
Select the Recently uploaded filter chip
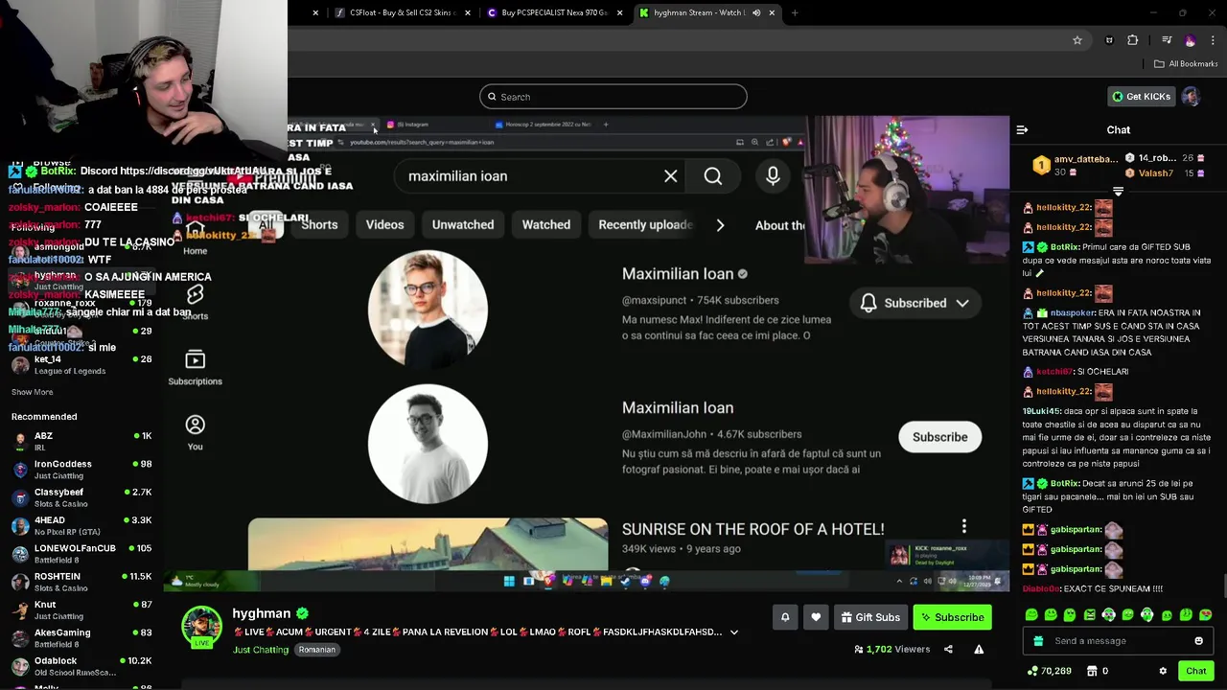click(645, 224)
